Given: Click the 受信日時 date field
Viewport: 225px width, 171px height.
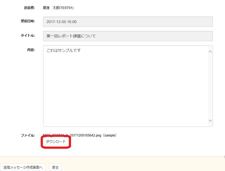Looking at the screenshot, I should [128, 22].
